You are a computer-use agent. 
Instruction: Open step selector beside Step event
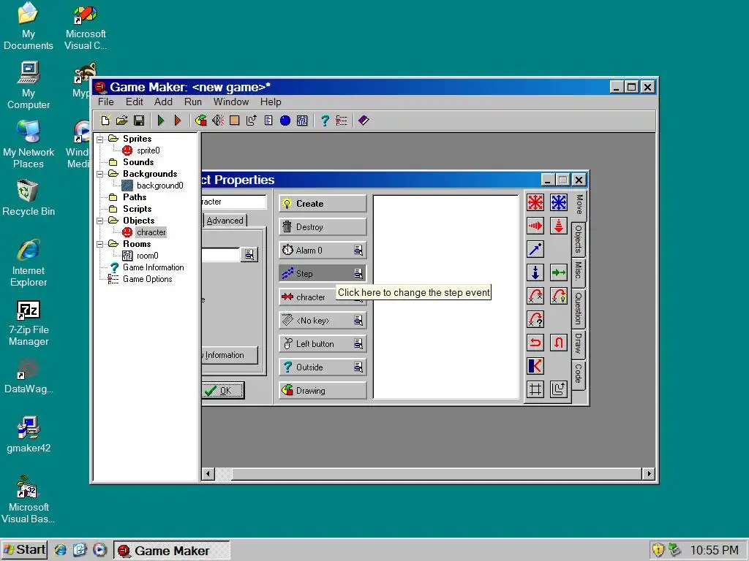pyautogui.click(x=358, y=273)
